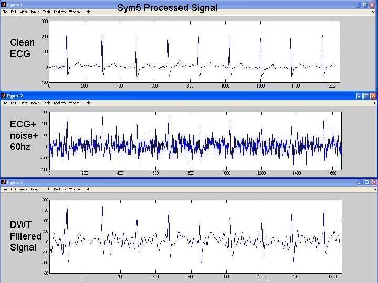Select the filtered signal plot in Figure 3

coord(195,236)
